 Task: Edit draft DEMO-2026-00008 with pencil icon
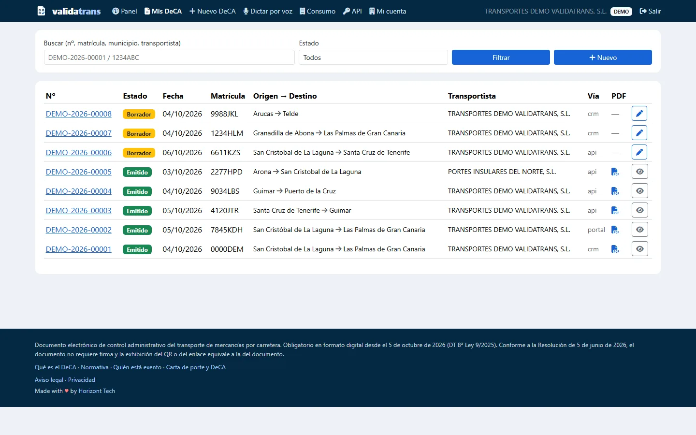(639, 114)
